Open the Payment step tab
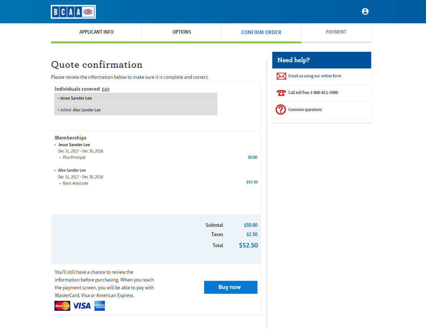The height and width of the screenshot is (333, 426). pos(336,32)
